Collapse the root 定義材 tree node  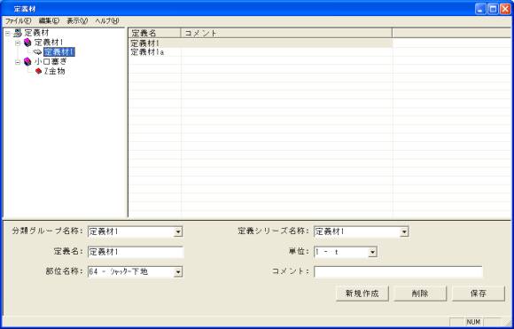(x=8, y=33)
